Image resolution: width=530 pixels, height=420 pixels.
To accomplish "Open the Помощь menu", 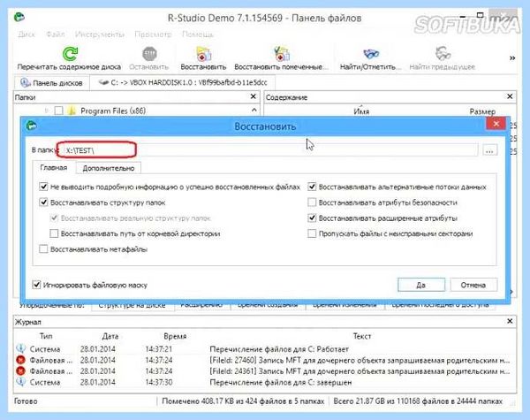I will (198, 34).
